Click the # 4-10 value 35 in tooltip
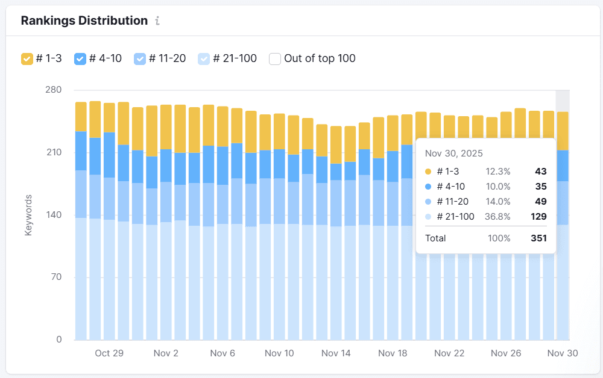 click(x=541, y=187)
